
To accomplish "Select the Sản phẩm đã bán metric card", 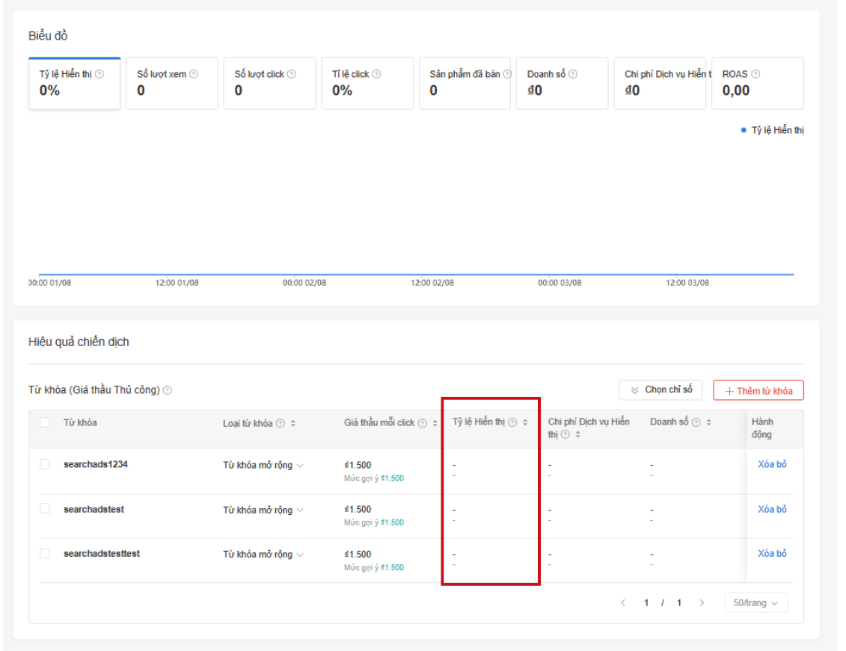I will pos(465,83).
